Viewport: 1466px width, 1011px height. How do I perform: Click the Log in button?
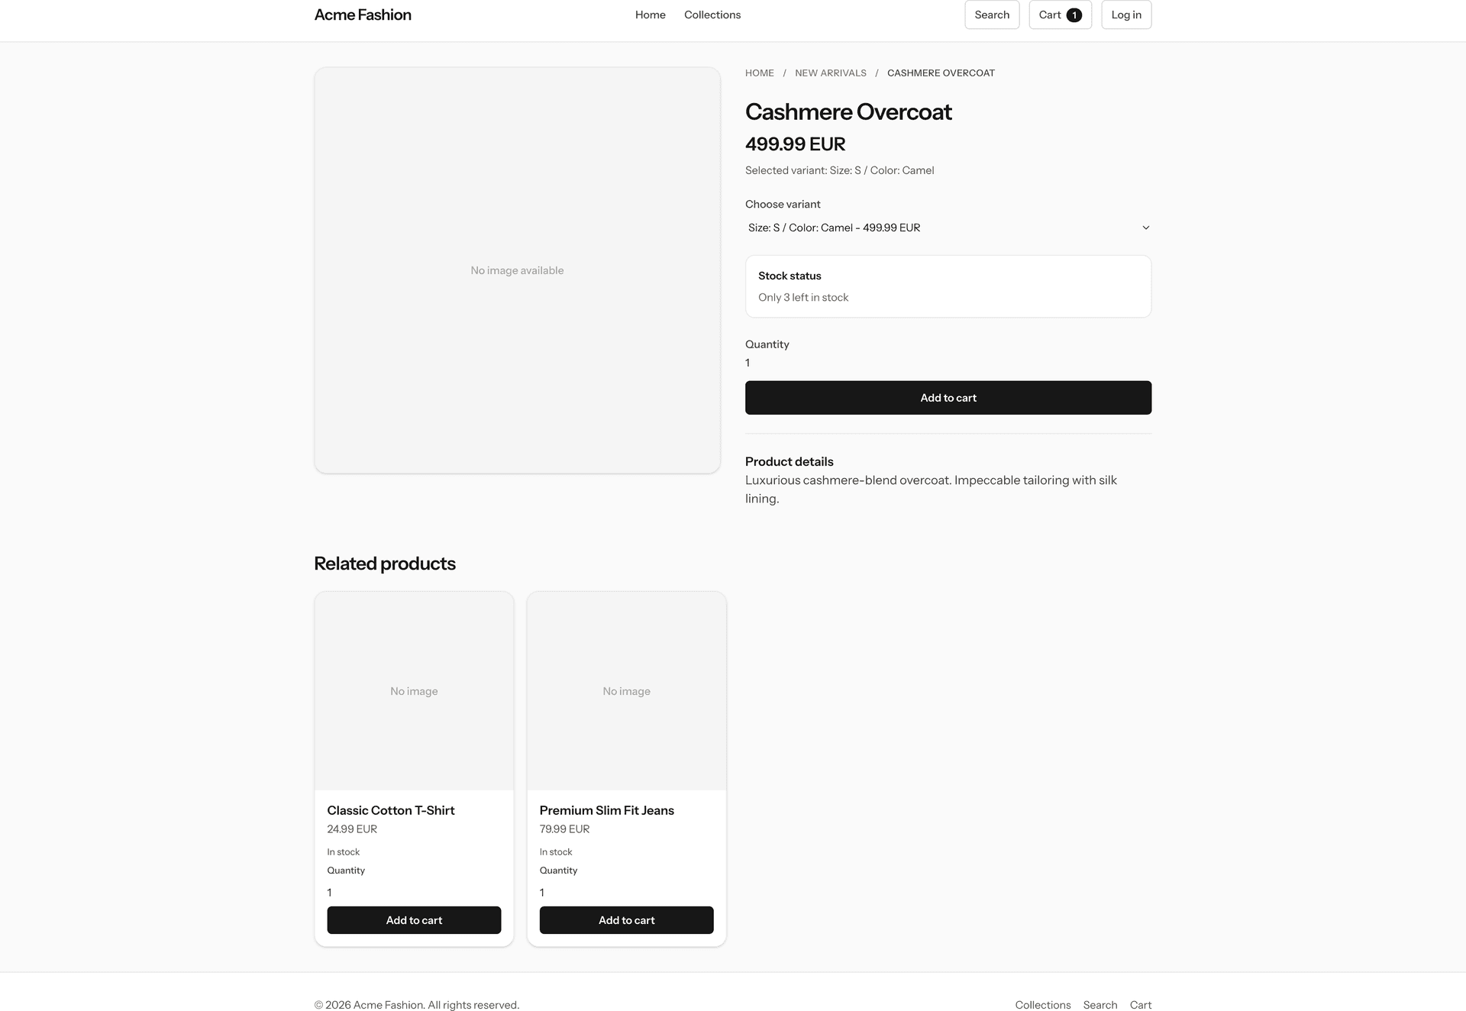[x=1125, y=15]
